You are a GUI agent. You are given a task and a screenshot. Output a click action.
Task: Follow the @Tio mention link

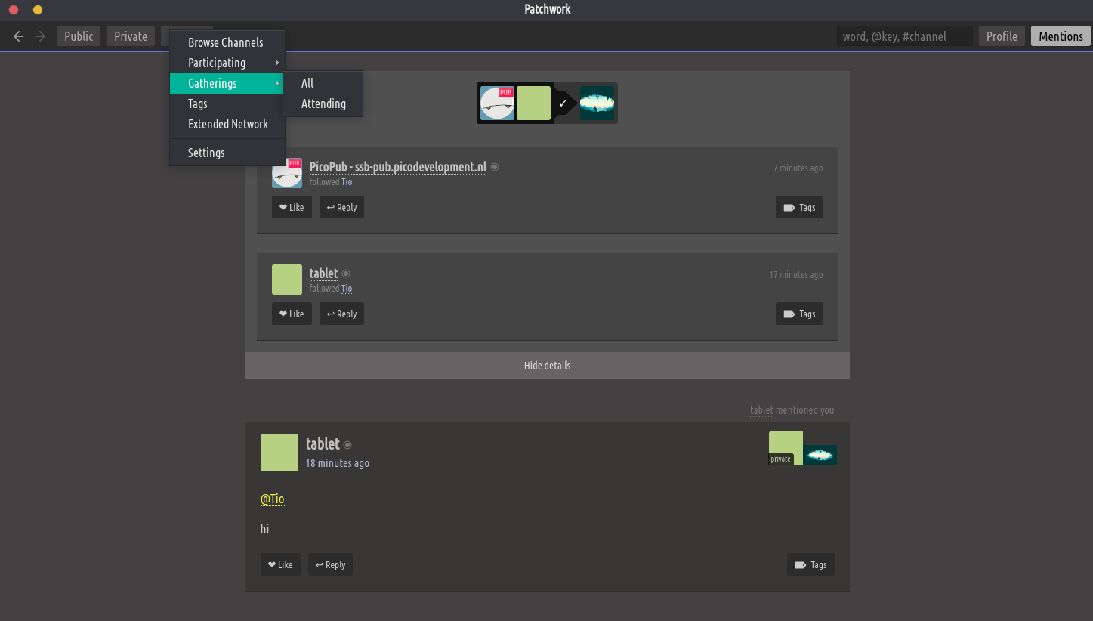pyautogui.click(x=272, y=499)
